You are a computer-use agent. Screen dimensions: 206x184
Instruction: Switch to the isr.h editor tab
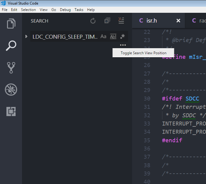(x=152, y=21)
